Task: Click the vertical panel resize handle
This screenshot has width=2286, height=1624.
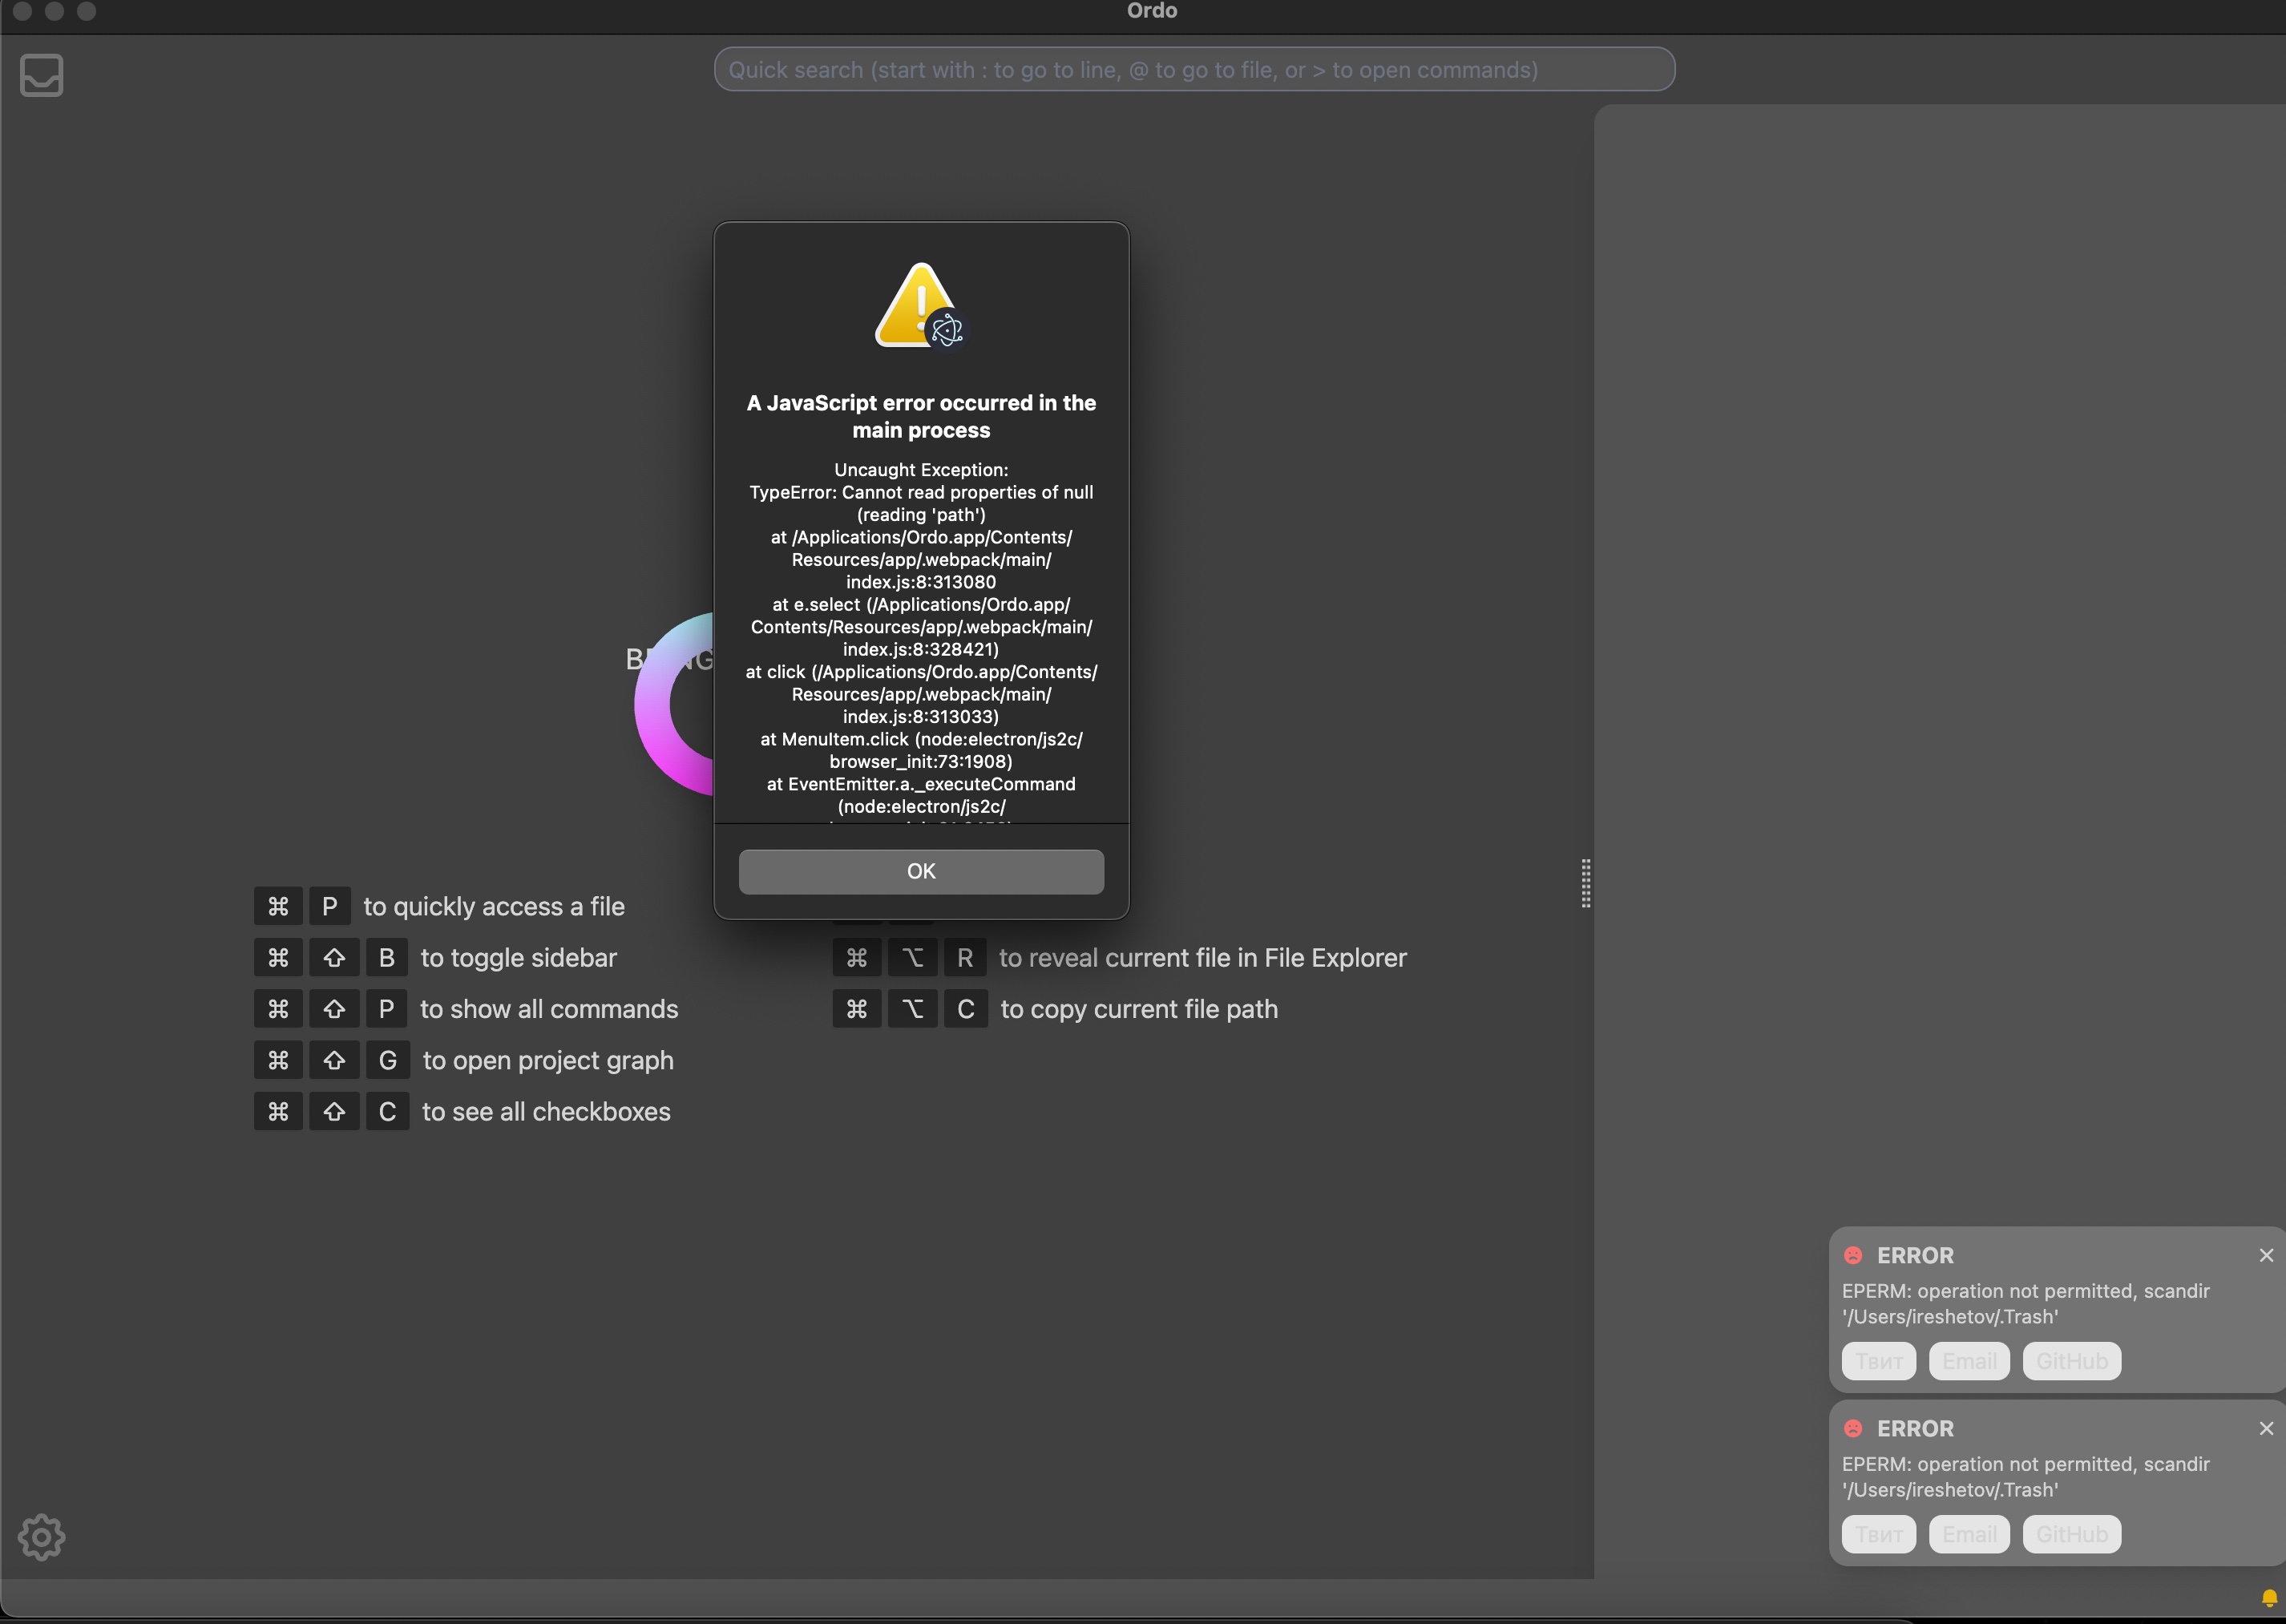Action: [1585, 883]
